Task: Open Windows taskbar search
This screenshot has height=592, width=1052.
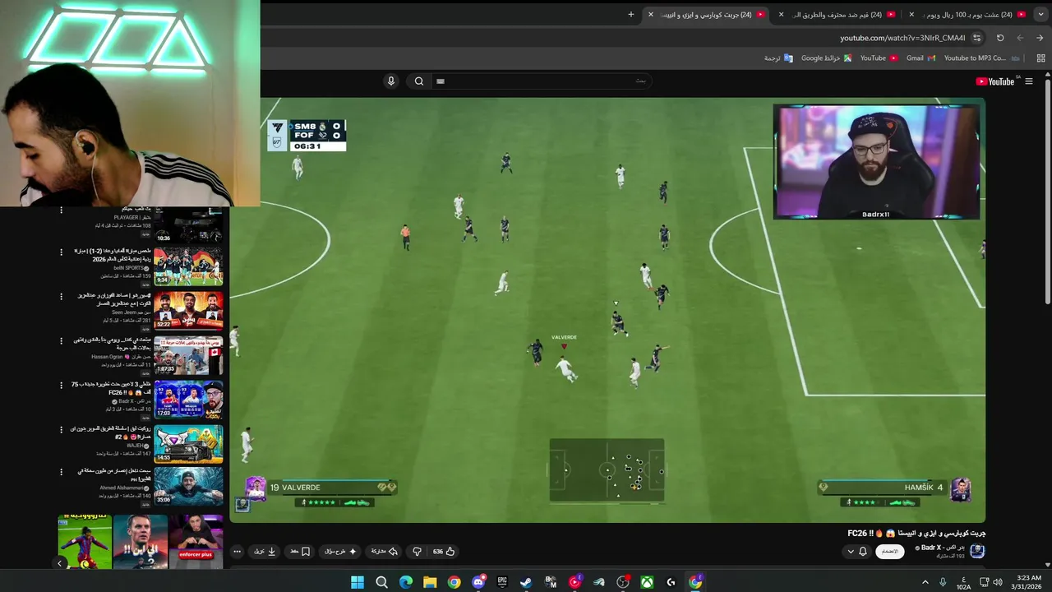Action: 381,582
